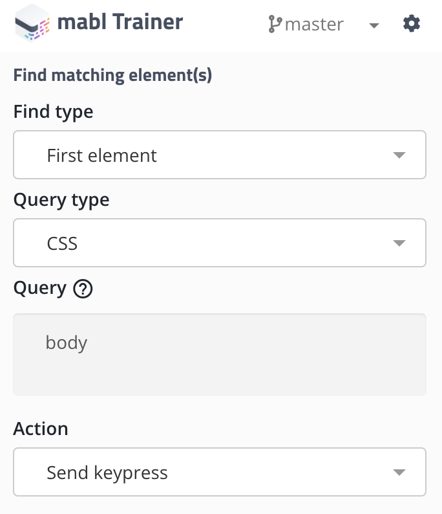Click the 'Find matching element(s)' heading
442x514 pixels.
[113, 75]
